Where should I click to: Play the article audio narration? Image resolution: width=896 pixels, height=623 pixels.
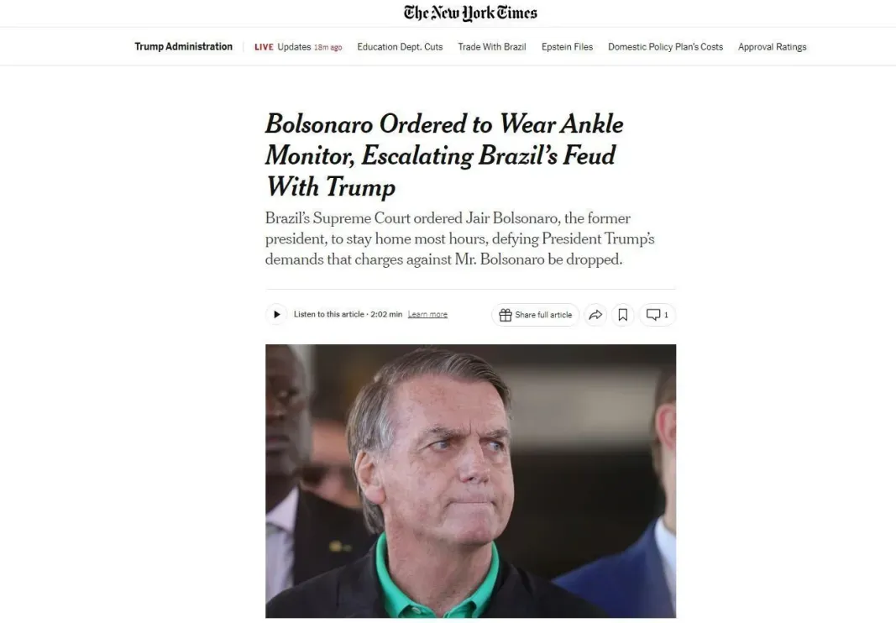(x=276, y=314)
